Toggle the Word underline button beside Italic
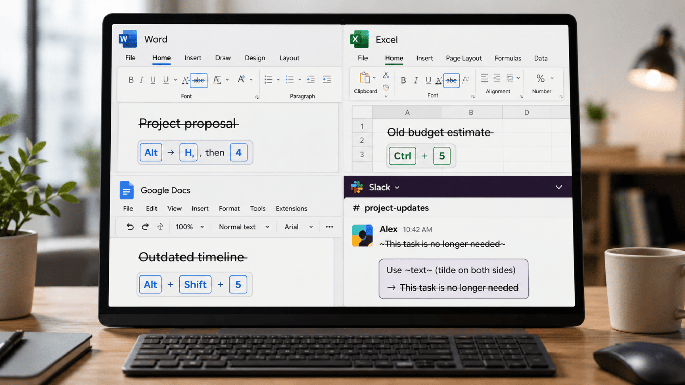 pyautogui.click(x=153, y=80)
